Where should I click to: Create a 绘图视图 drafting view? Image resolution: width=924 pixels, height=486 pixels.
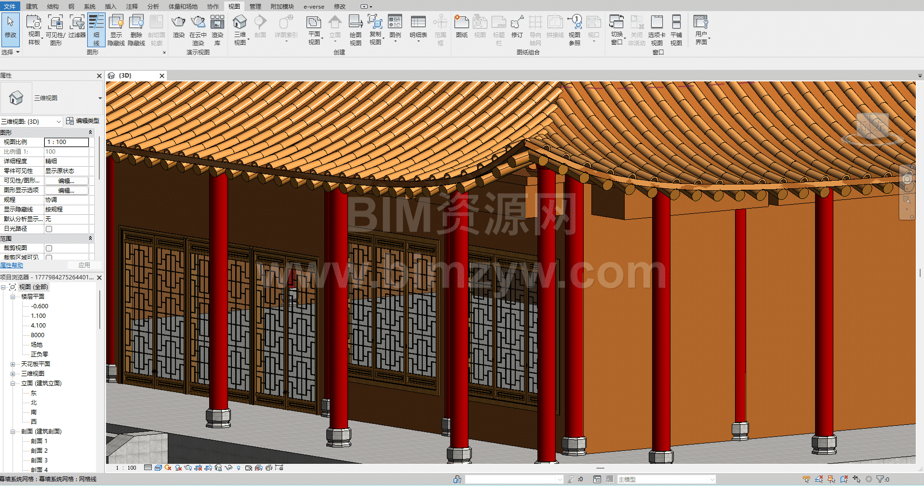coord(355,30)
